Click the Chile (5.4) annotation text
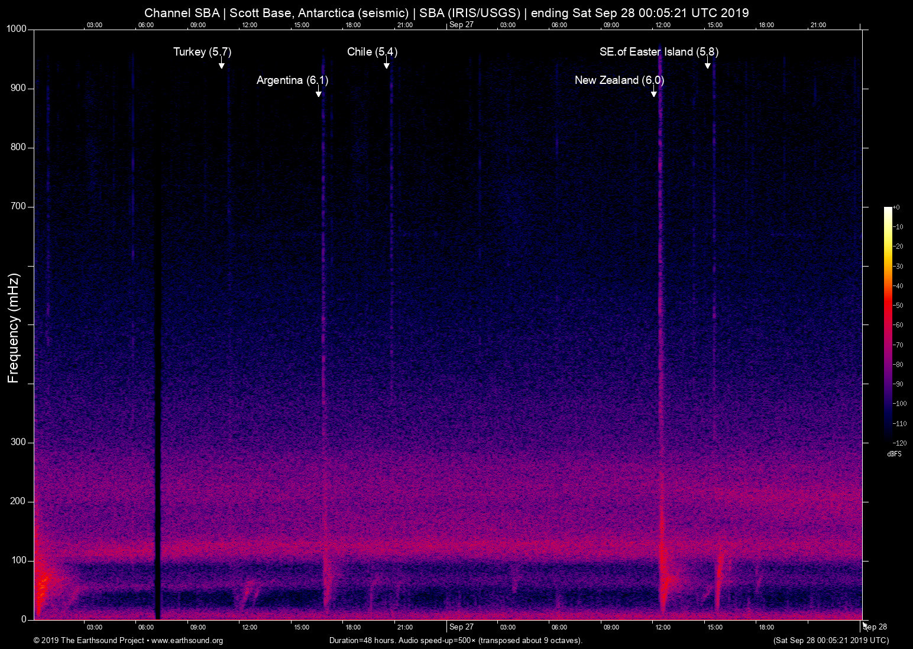This screenshot has height=649, width=913. 372,52
